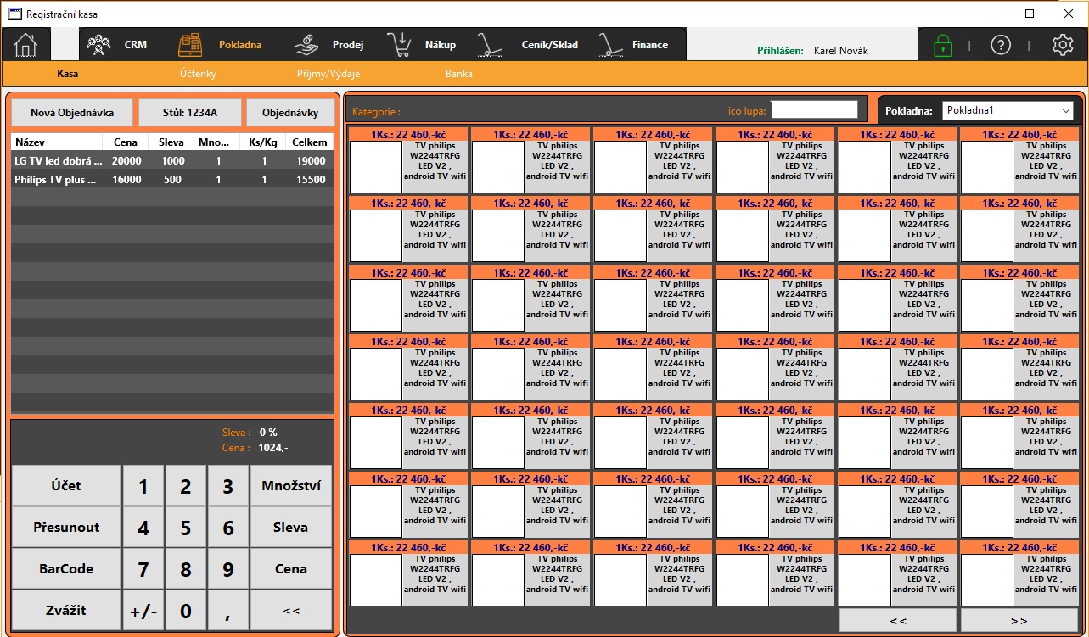This screenshot has height=637, width=1089.
Task: Click the 19000 total cell
Action: point(311,160)
